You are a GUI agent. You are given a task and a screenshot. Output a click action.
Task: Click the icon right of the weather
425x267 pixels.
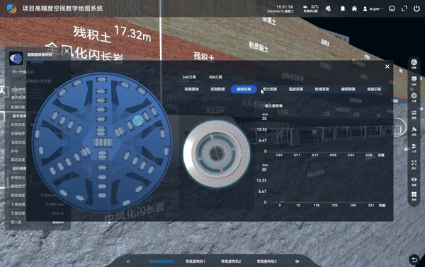point(328,8)
